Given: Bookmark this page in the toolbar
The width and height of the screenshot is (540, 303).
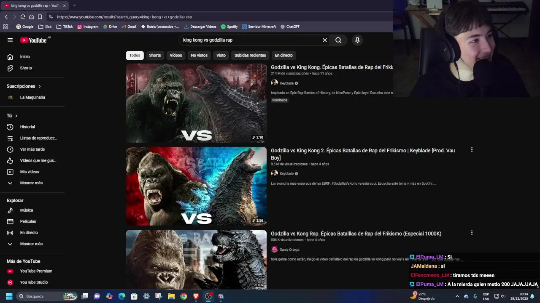Looking at the screenshot, I should (x=40, y=17).
